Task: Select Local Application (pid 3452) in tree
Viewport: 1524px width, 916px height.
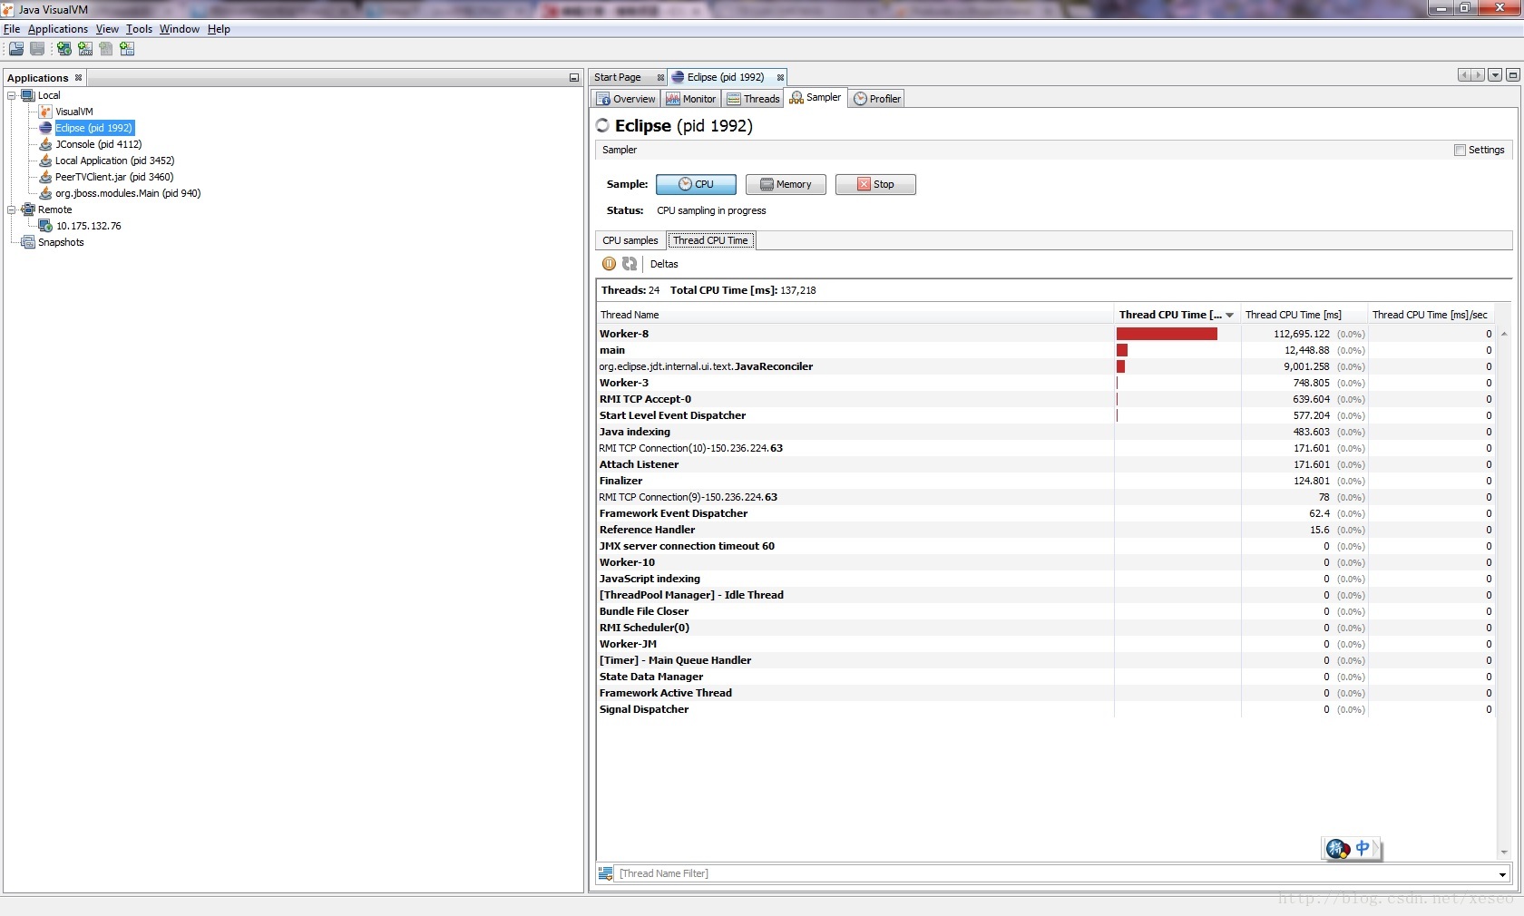Action: (x=114, y=161)
